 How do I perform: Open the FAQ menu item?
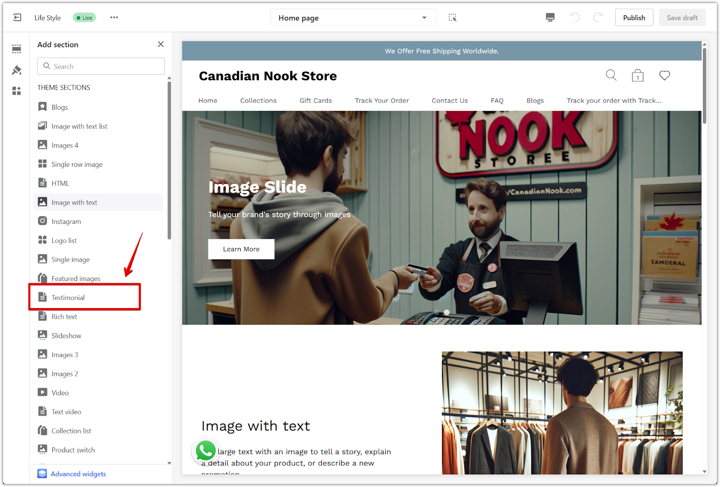pos(497,101)
